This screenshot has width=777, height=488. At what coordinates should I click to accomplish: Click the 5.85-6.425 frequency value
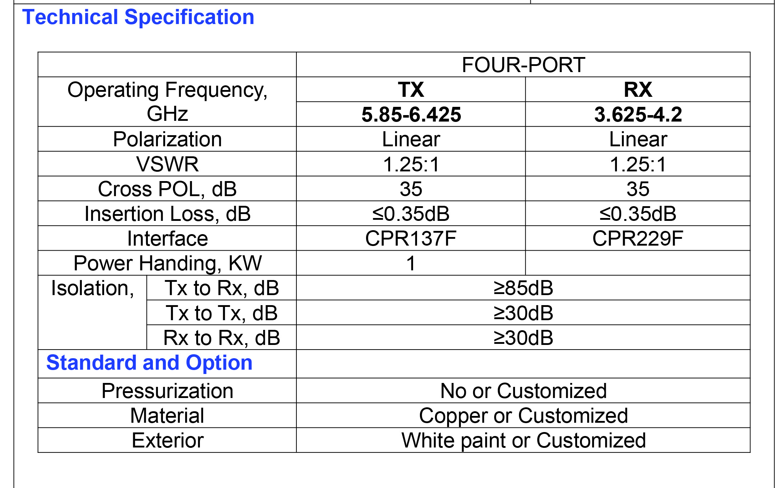tap(411, 114)
